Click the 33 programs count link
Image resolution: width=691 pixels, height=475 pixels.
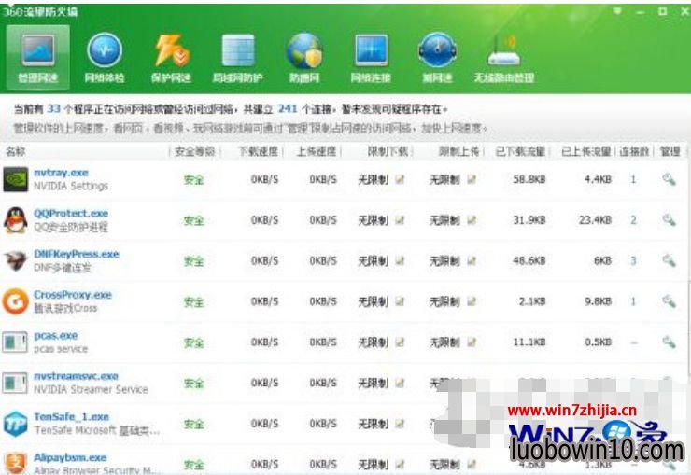pos(53,109)
